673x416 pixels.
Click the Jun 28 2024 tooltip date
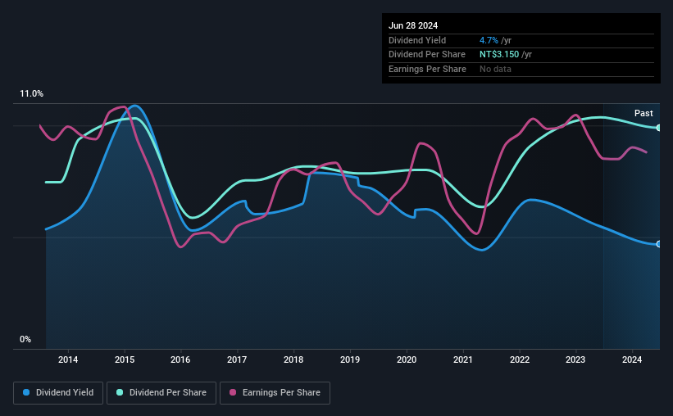coord(413,25)
